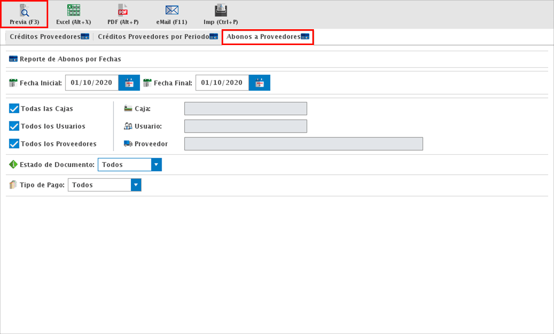Expand the Estado de Documento dropdown
Screen dimensions: 554x334
156,164
